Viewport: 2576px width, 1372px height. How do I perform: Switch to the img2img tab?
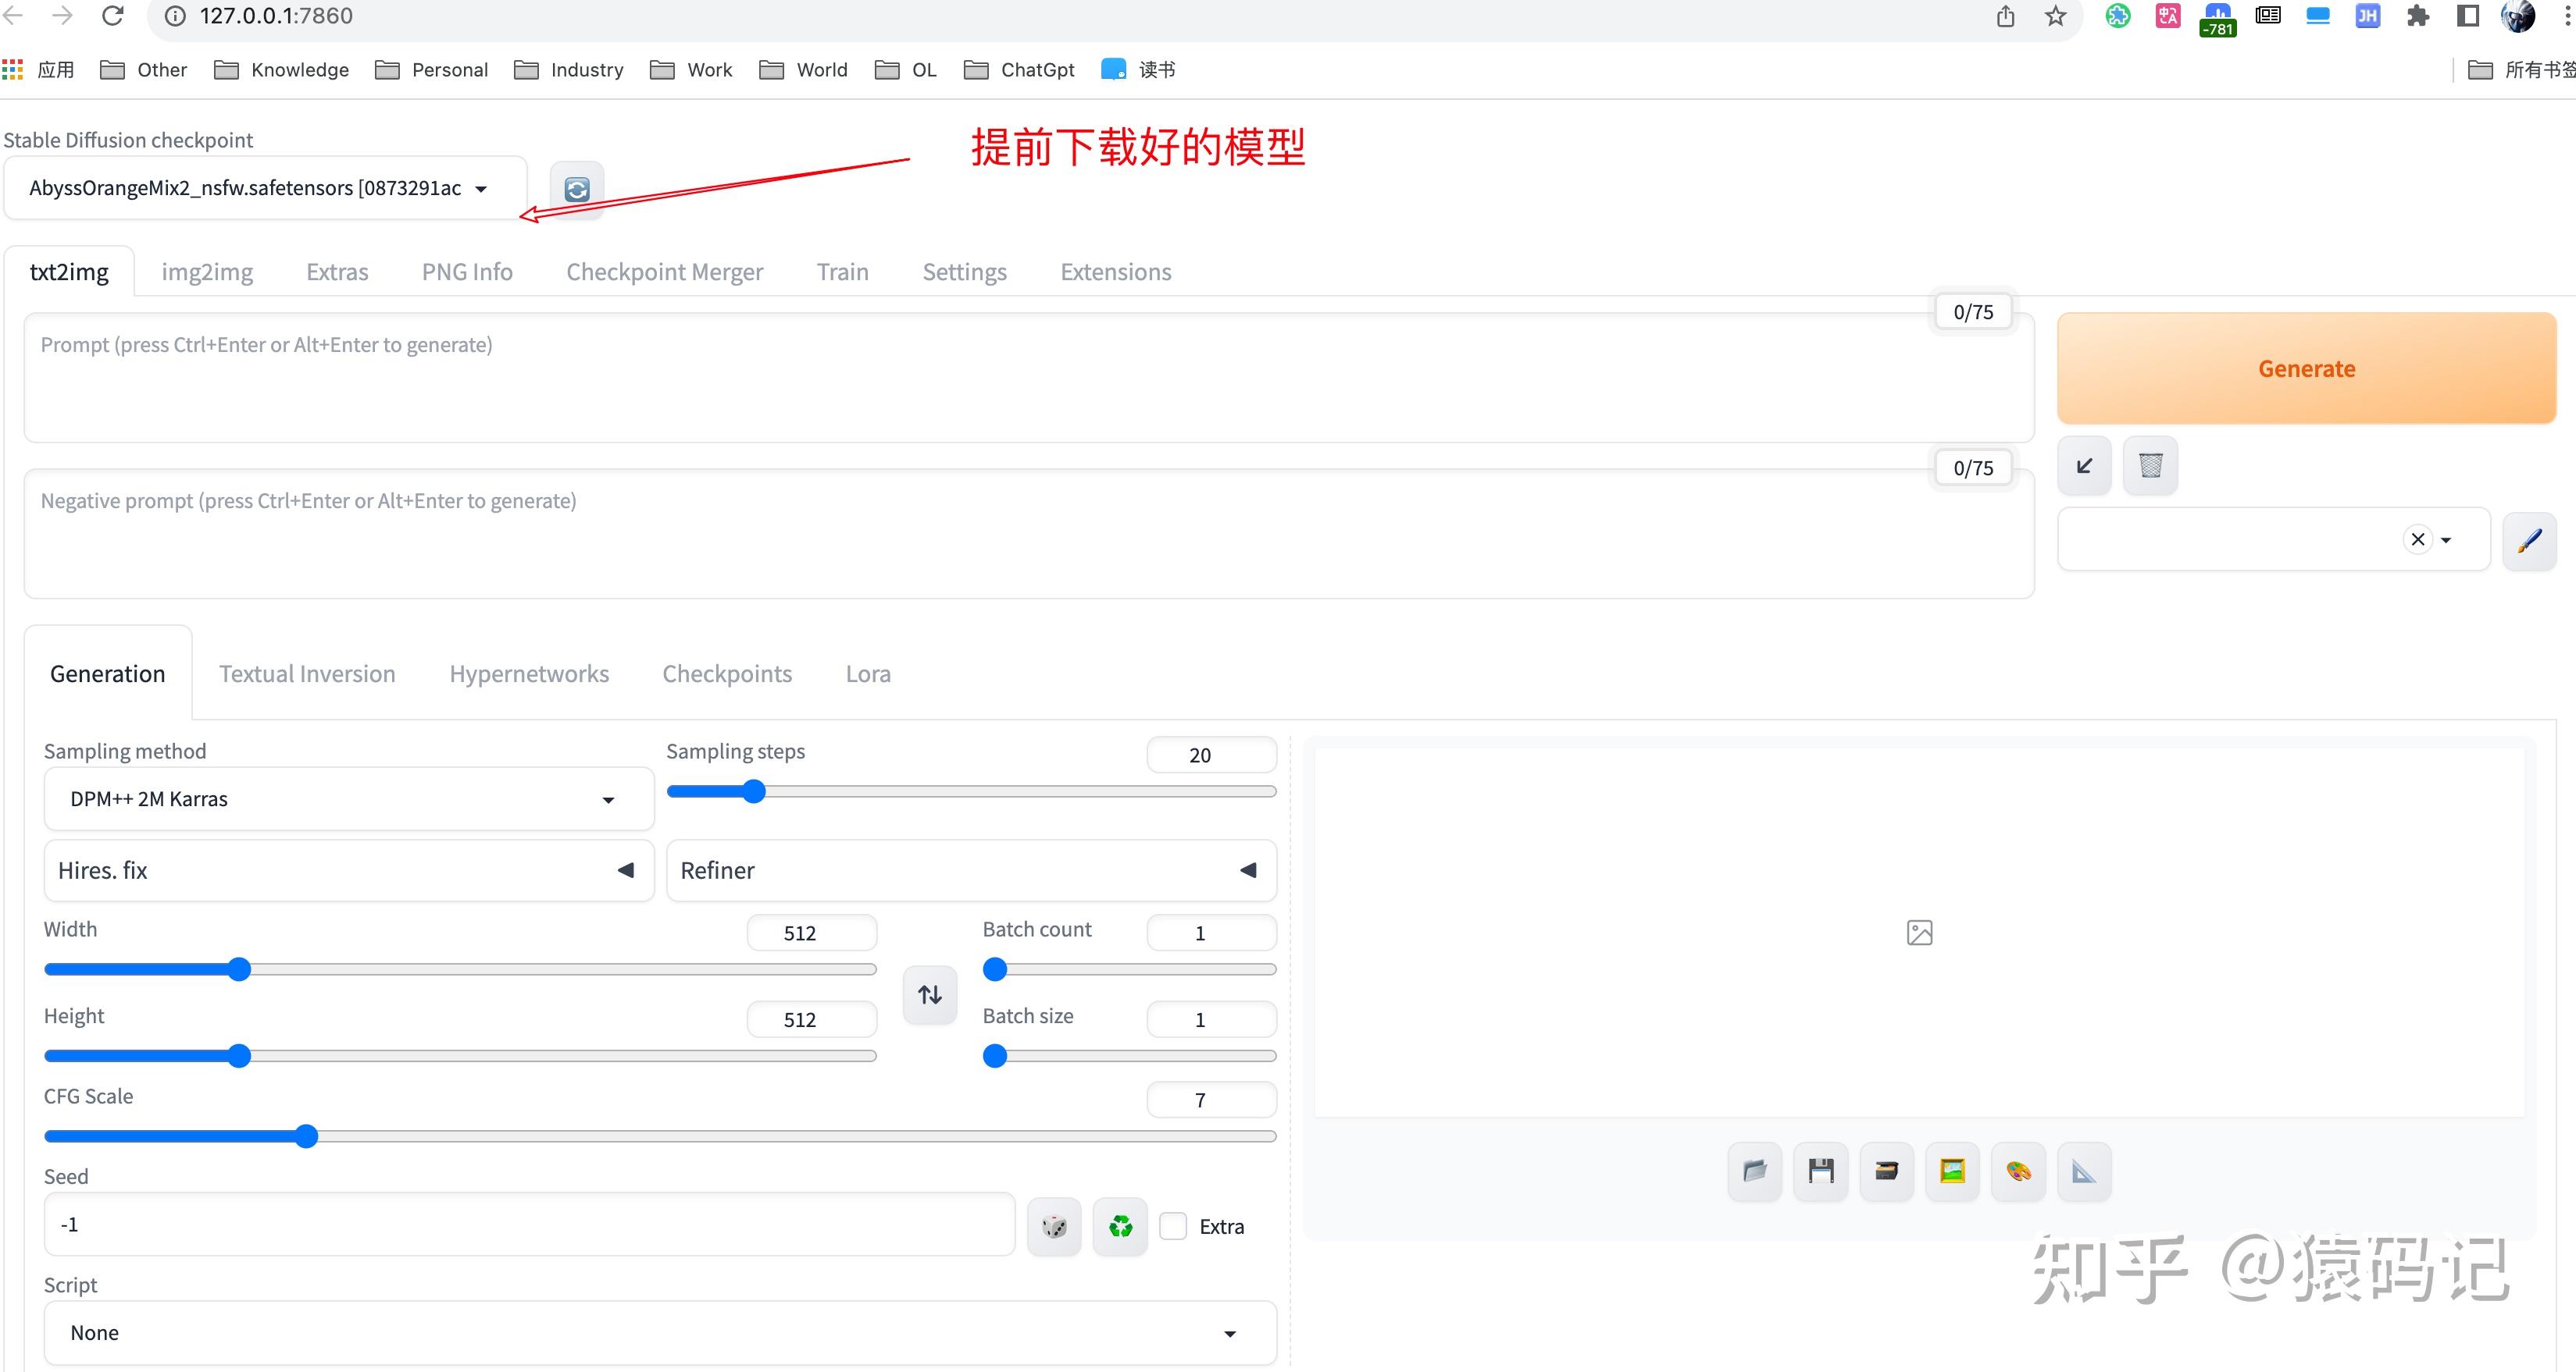(x=207, y=272)
